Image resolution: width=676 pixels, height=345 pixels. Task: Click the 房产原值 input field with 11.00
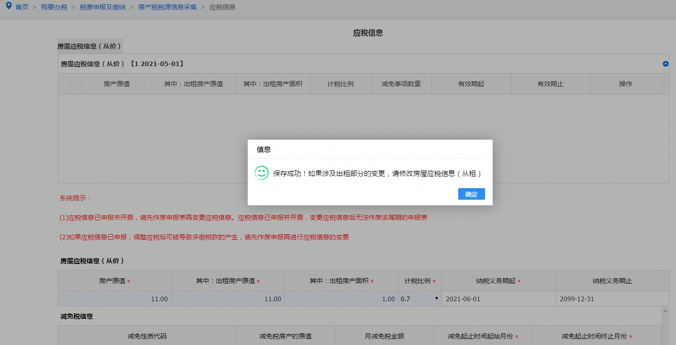click(115, 299)
